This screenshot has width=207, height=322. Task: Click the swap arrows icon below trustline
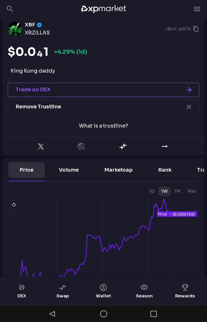(x=123, y=146)
